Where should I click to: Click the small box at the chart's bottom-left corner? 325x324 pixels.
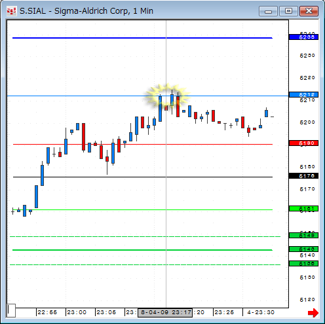[11, 310]
